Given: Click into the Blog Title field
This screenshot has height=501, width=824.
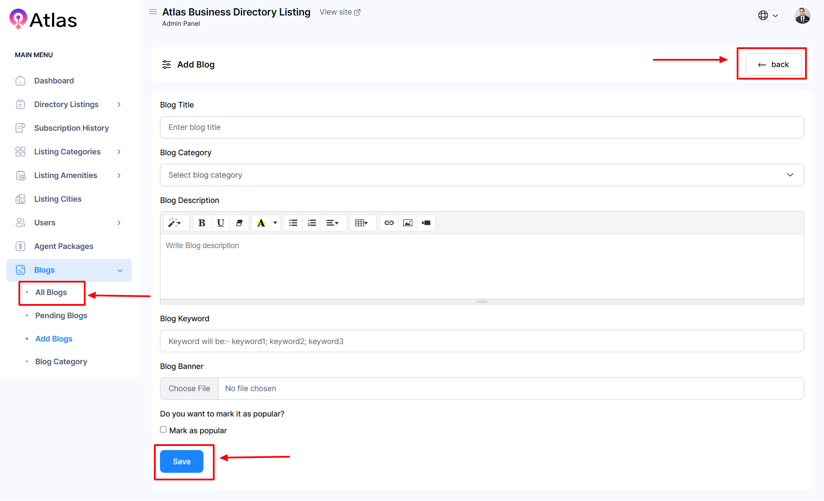Looking at the screenshot, I should 482,127.
